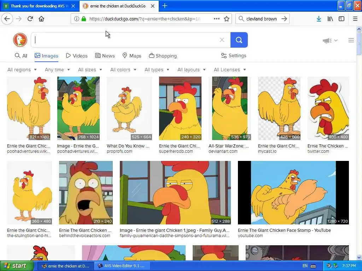
Task: Click the DuckDuckGo logo
Action: pyautogui.click(x=20, y=40)
